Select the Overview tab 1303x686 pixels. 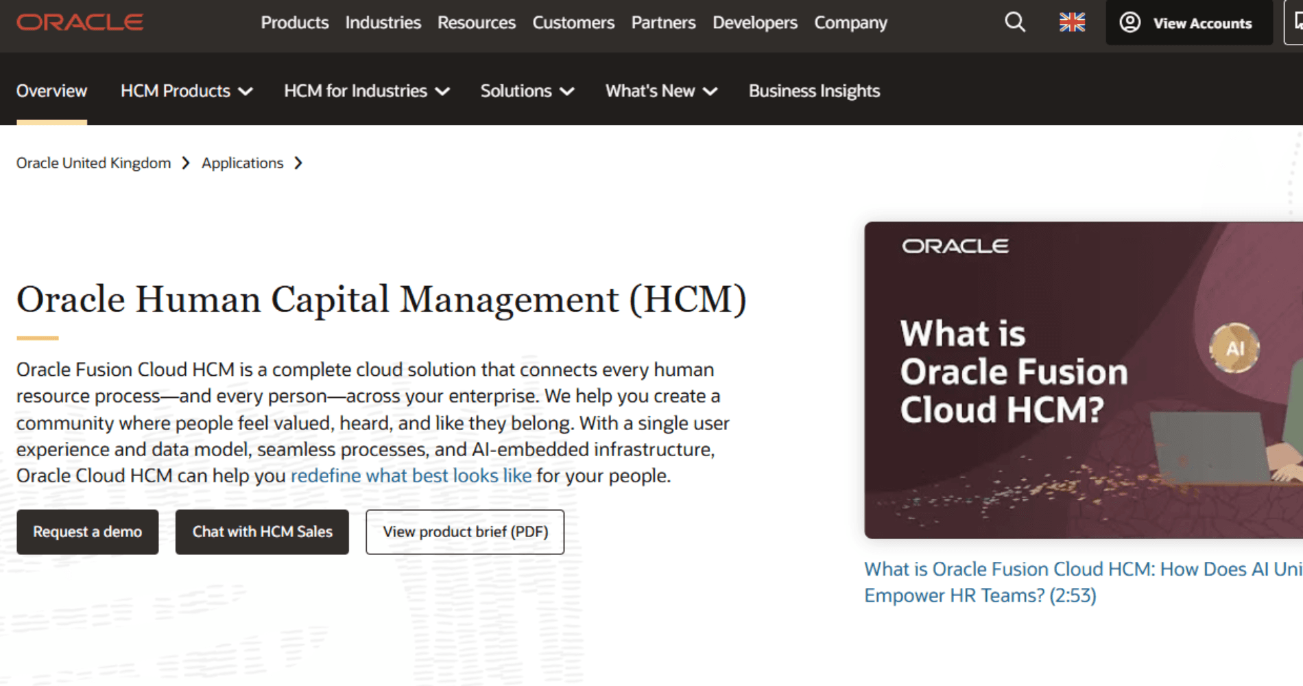tap(51, 91)
